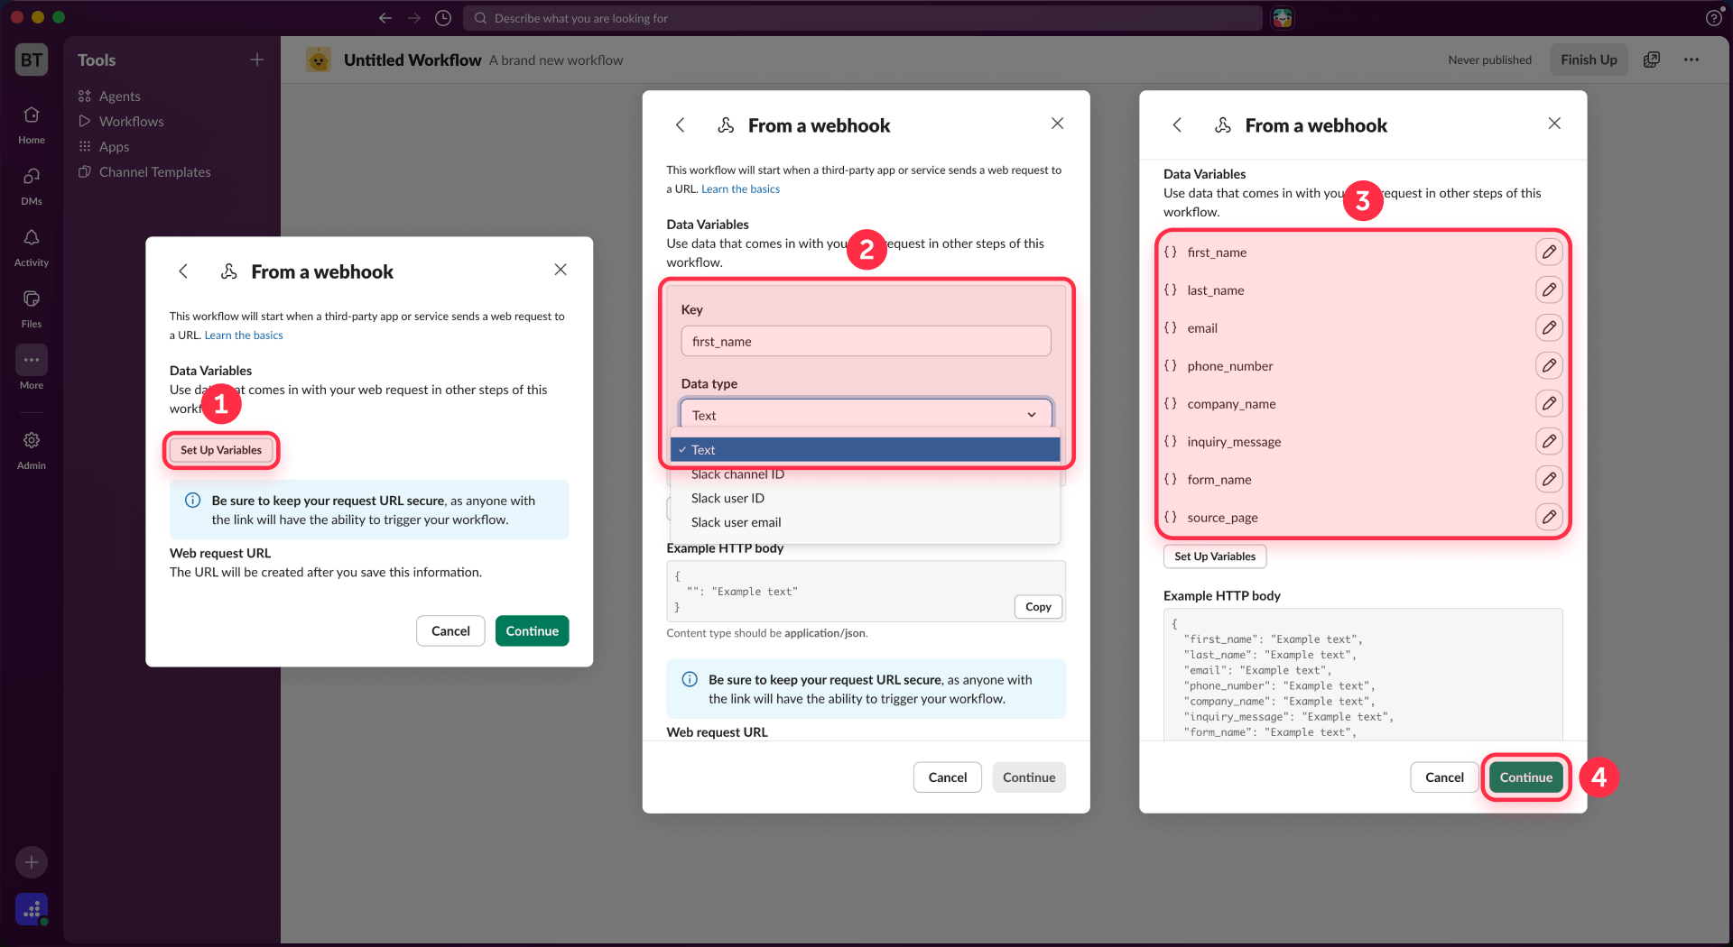Edit the first_name variable pencil
The image size is (1733, 947).
[1549, 252]
